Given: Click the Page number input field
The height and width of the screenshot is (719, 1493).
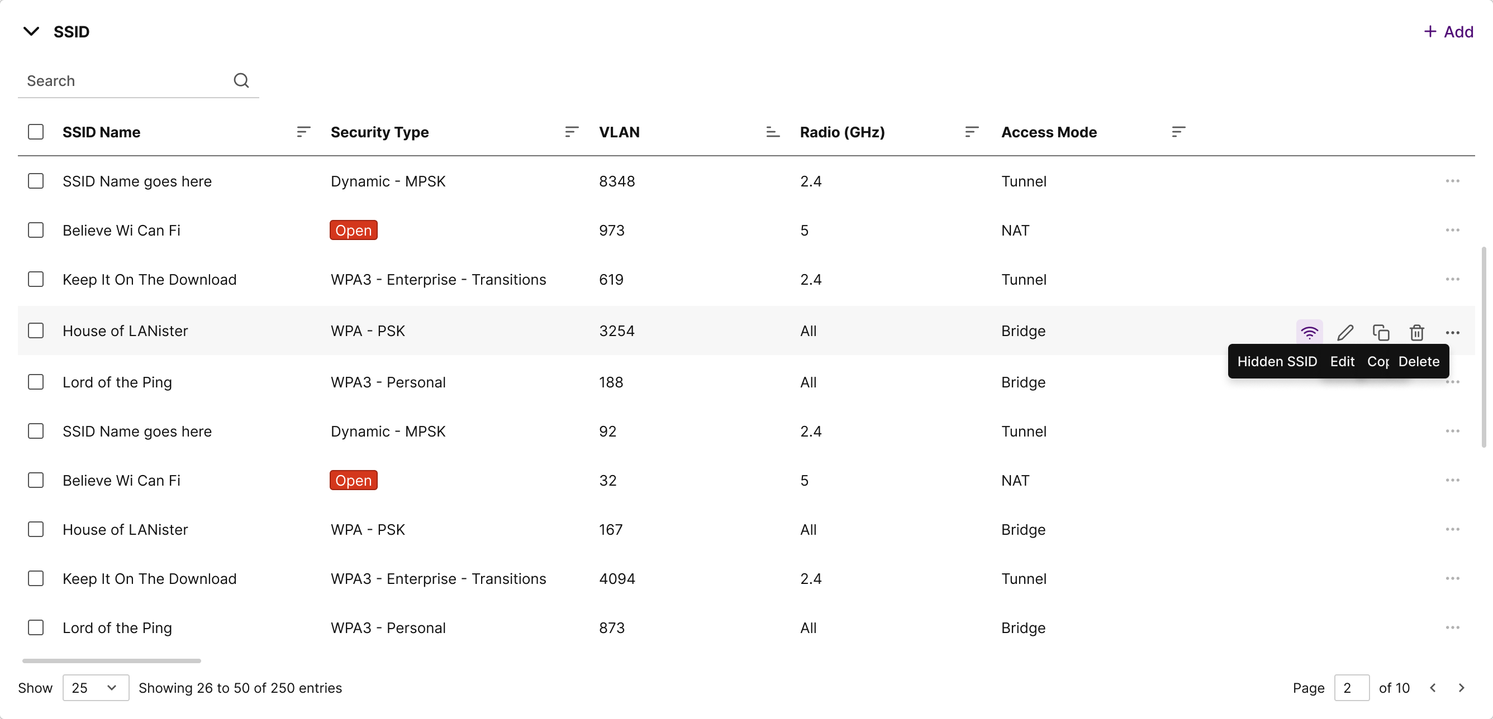Looking at the screenshot, I should (x=1351, y=688).
